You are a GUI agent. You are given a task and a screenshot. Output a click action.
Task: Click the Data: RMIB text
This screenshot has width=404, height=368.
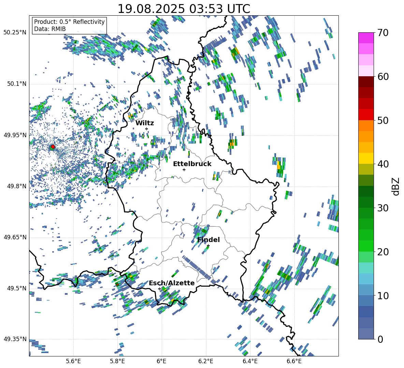point(50,29)
